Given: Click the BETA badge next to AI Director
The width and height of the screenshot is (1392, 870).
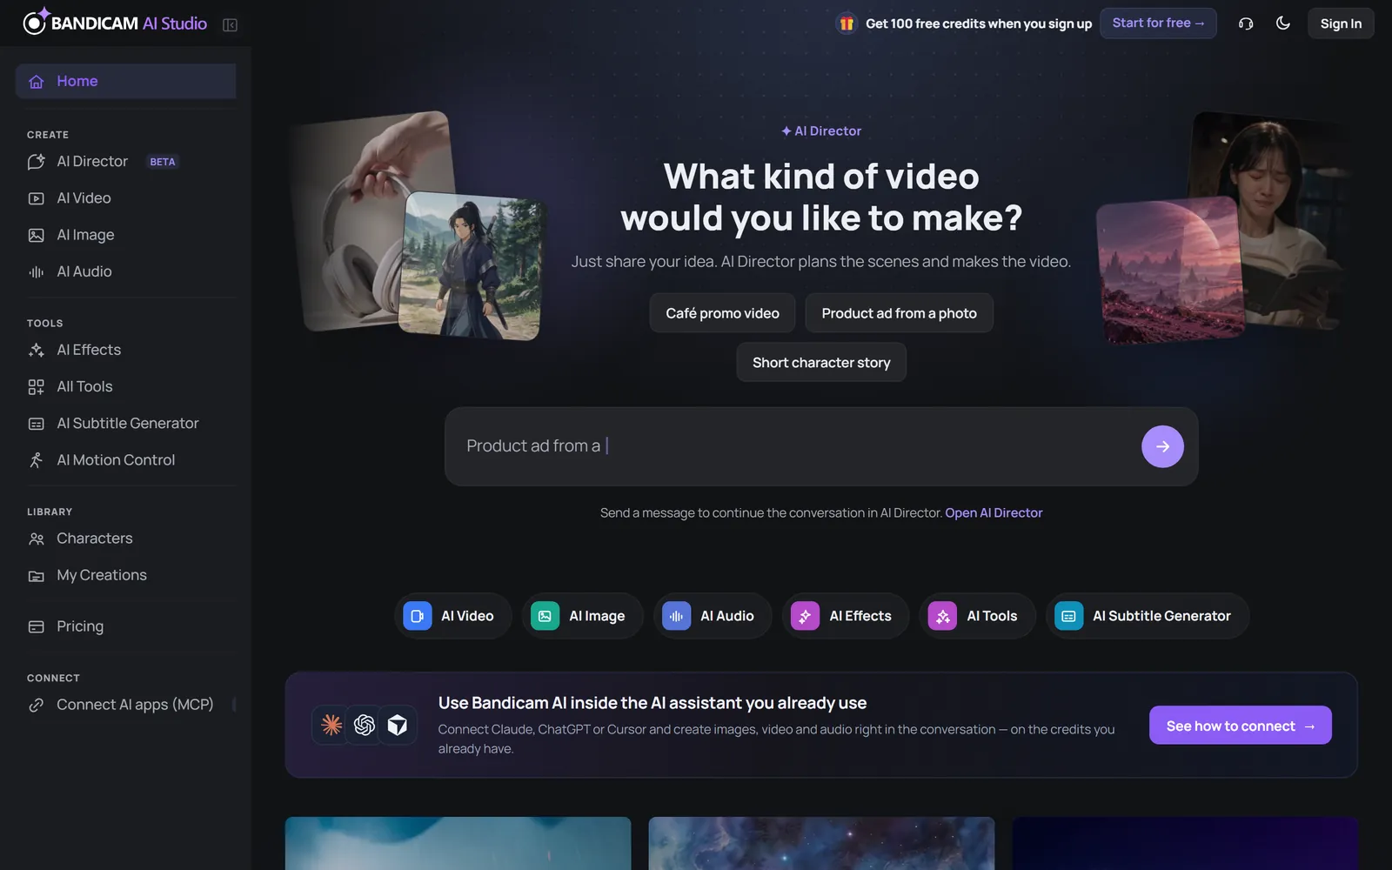Looking at the screenshot, I should click(x=163, y=162).
